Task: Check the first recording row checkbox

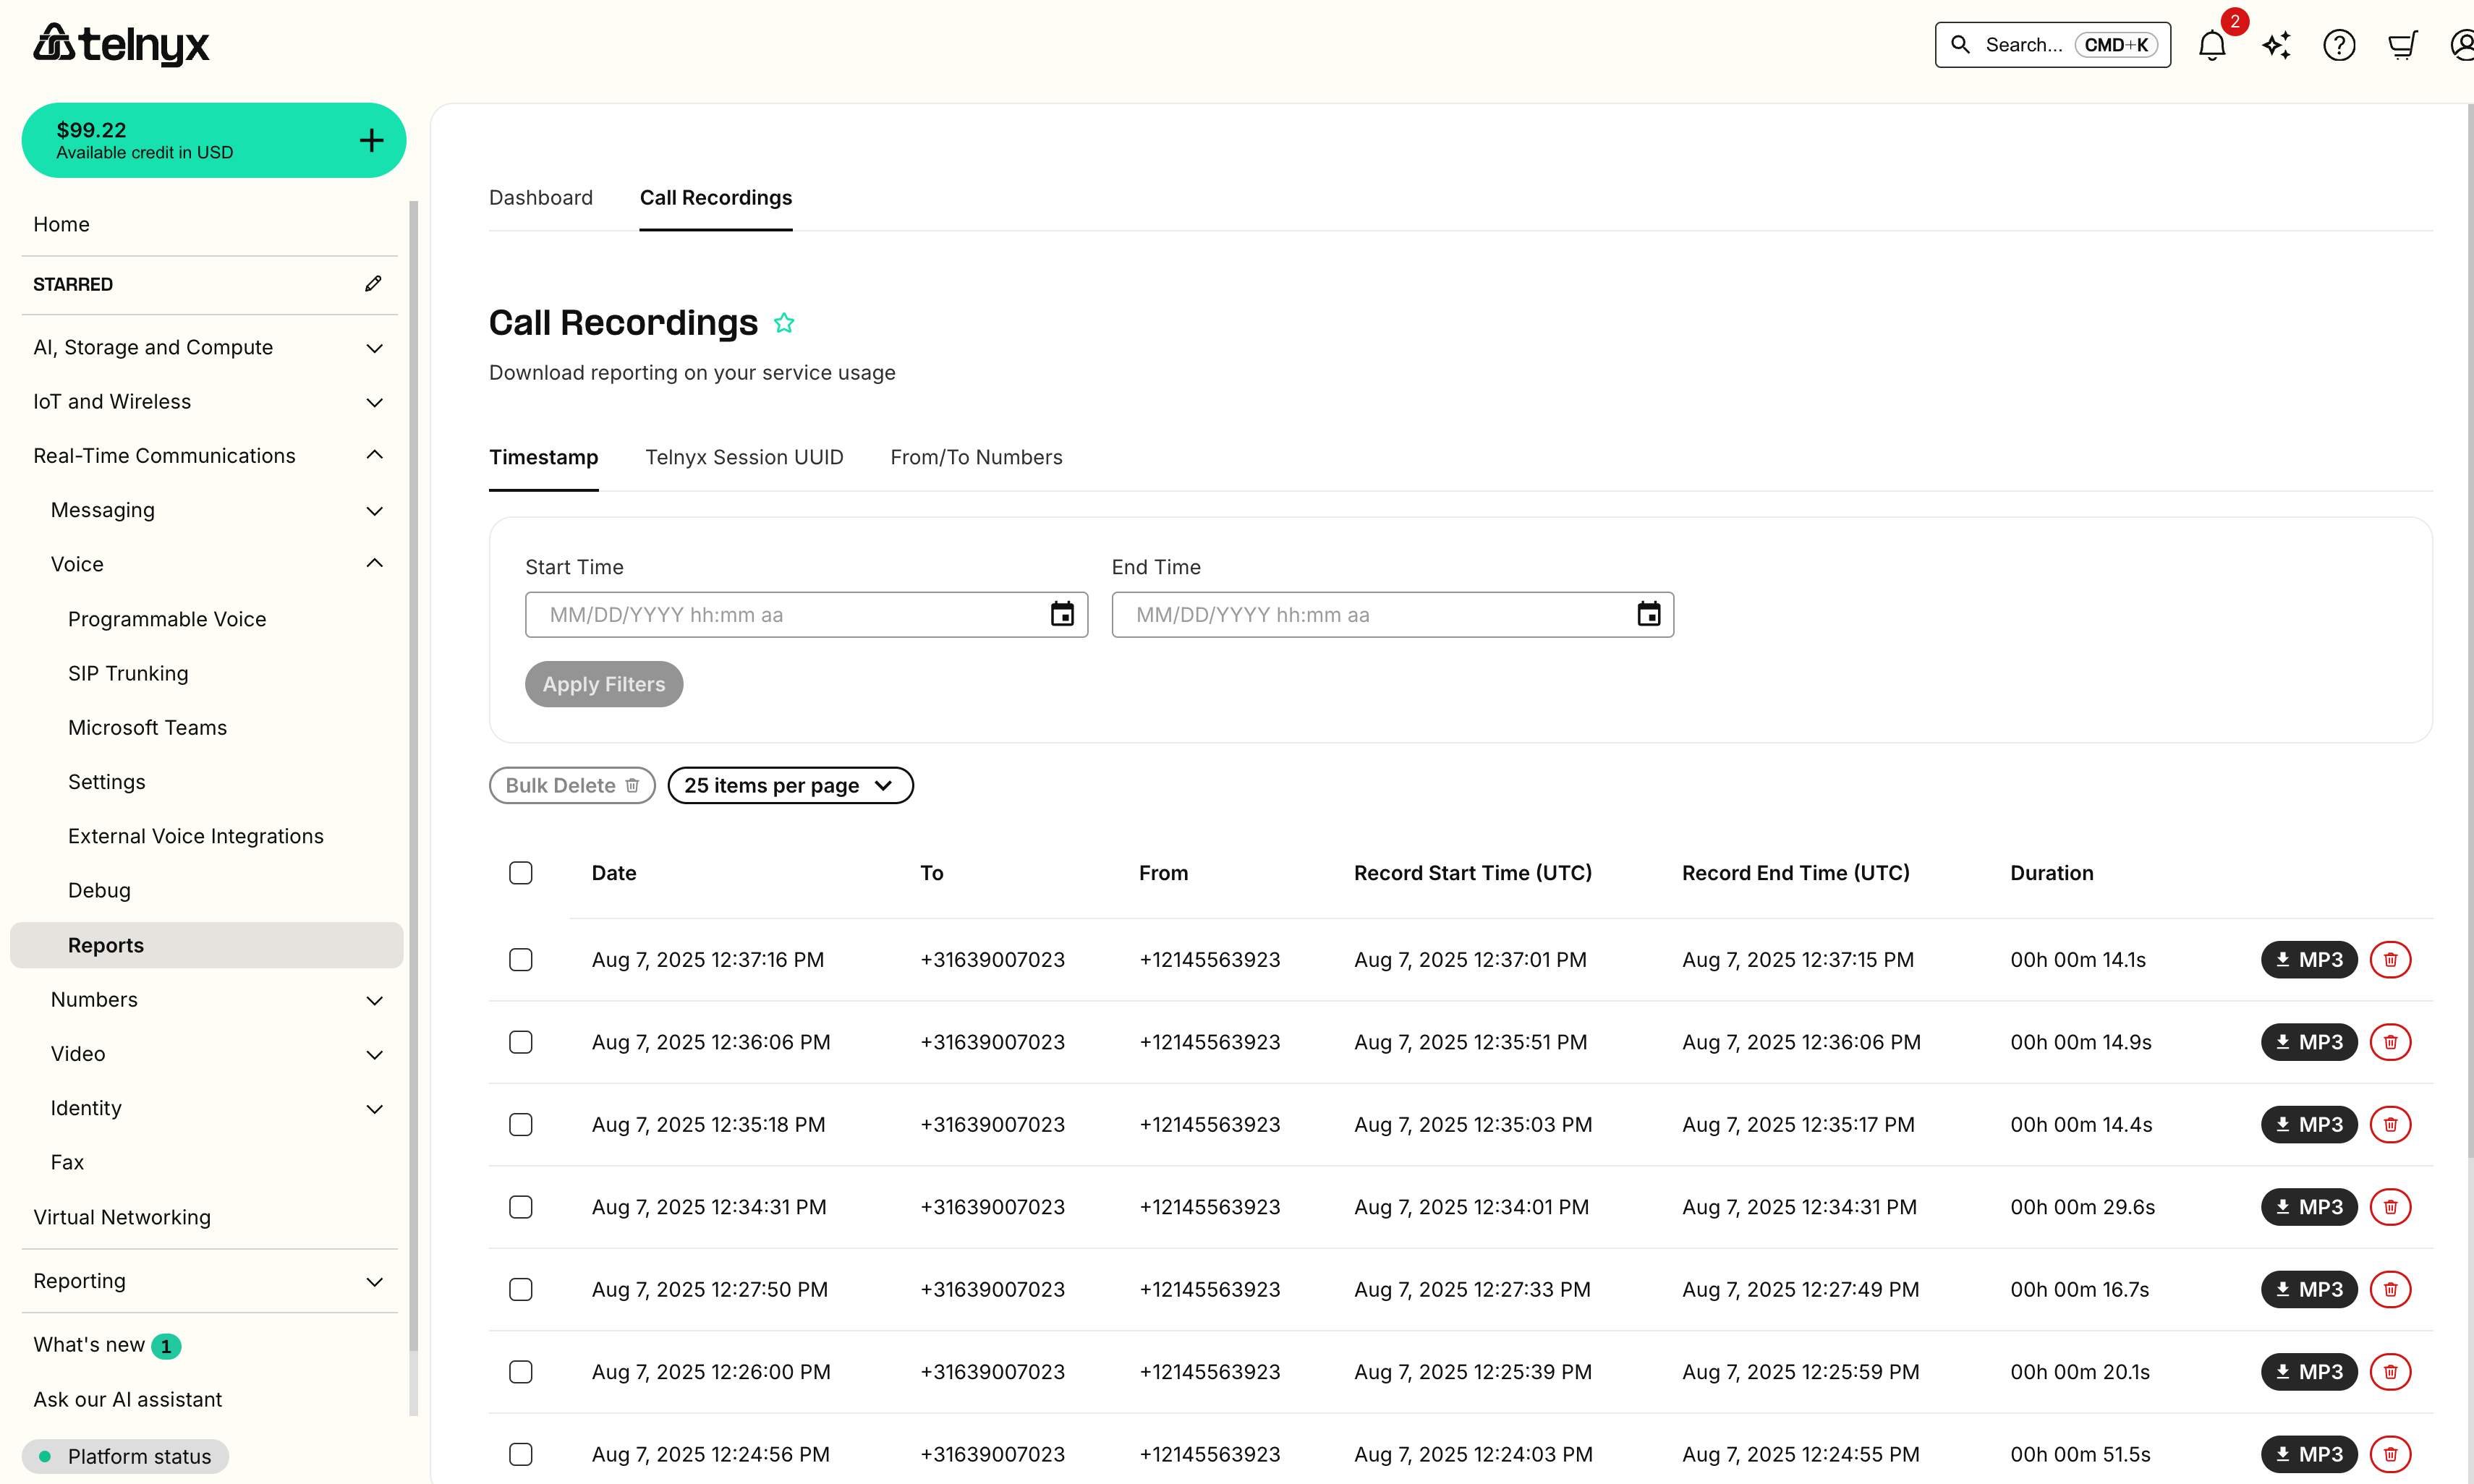Action: (521, 959)
